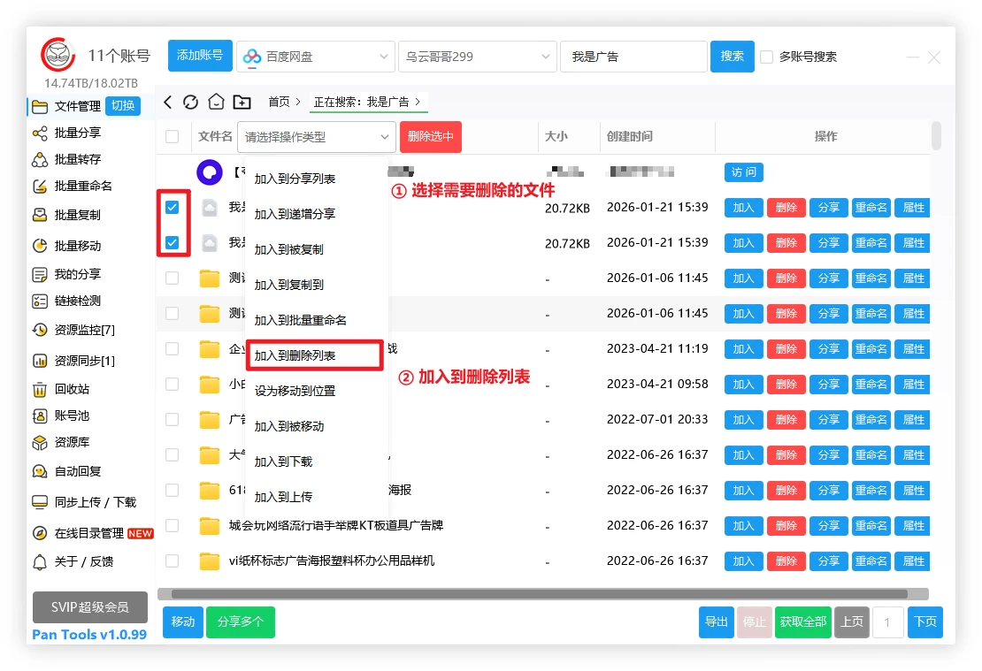Viewport: 982px width, 671px height.
Task: Click the horizontal scrollbar below the file list
Action: click(x=540, y=594)
